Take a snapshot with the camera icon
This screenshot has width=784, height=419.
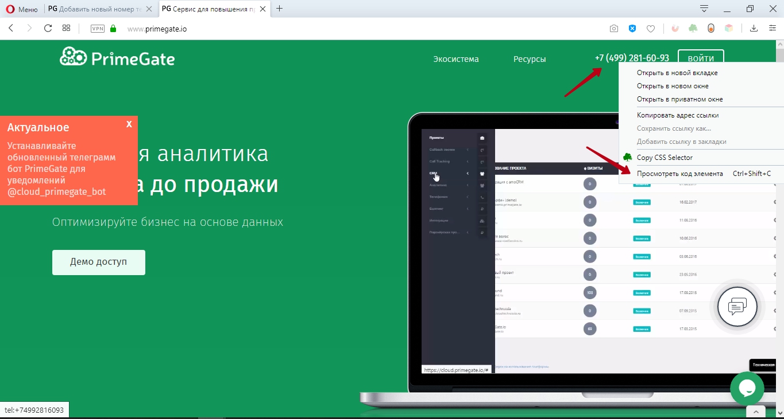click(614, 29)
